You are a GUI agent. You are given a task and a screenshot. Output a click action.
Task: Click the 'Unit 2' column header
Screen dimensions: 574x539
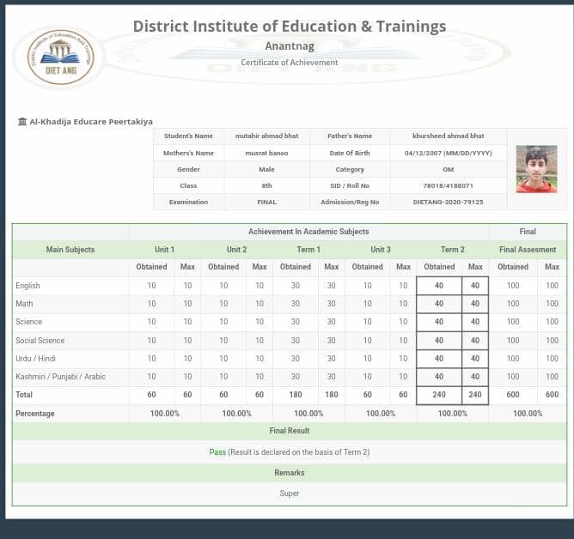click(236, 250)
